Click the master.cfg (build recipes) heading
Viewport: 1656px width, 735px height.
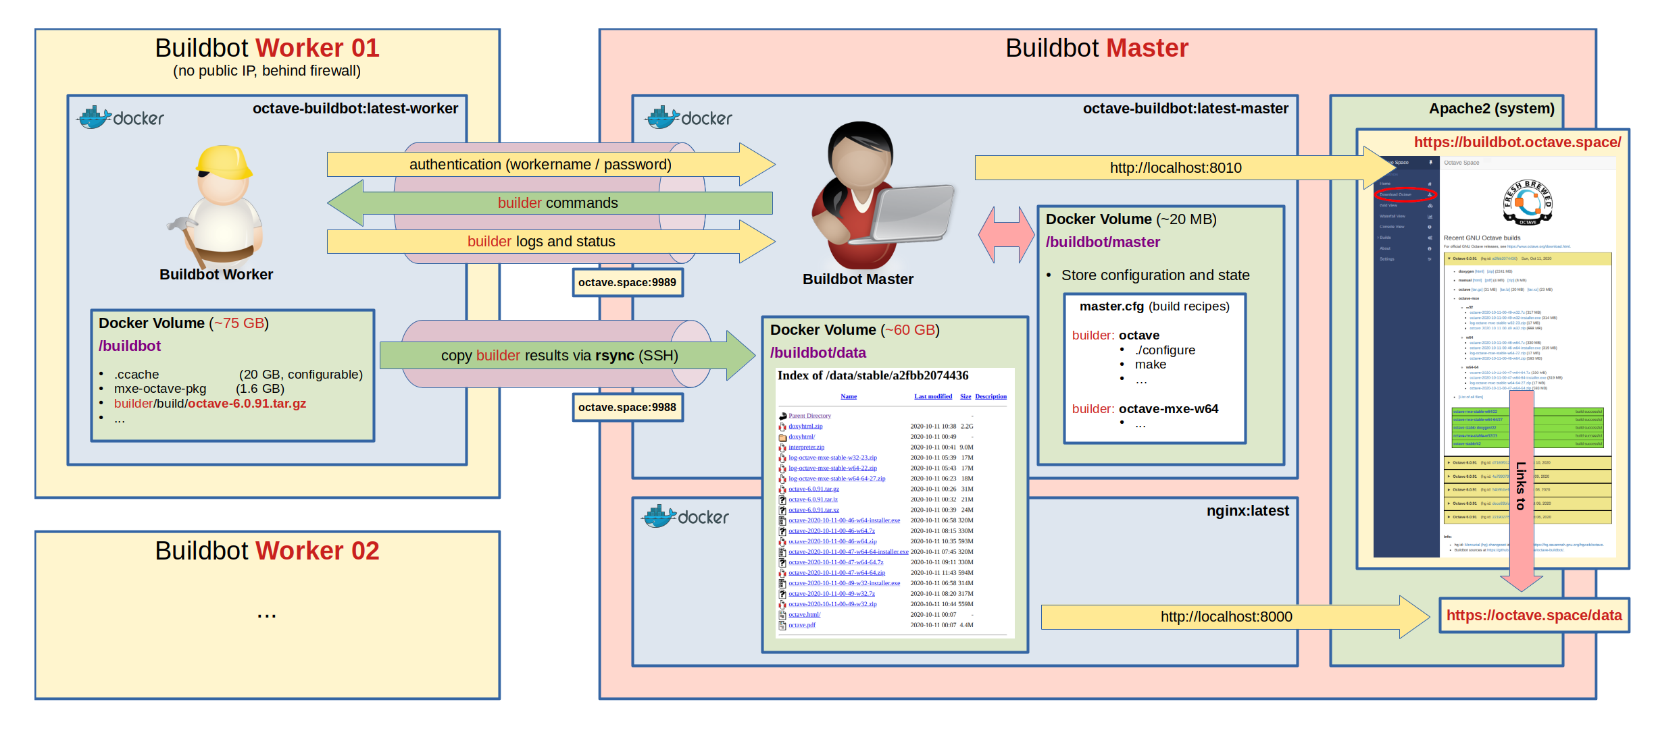1154,306
